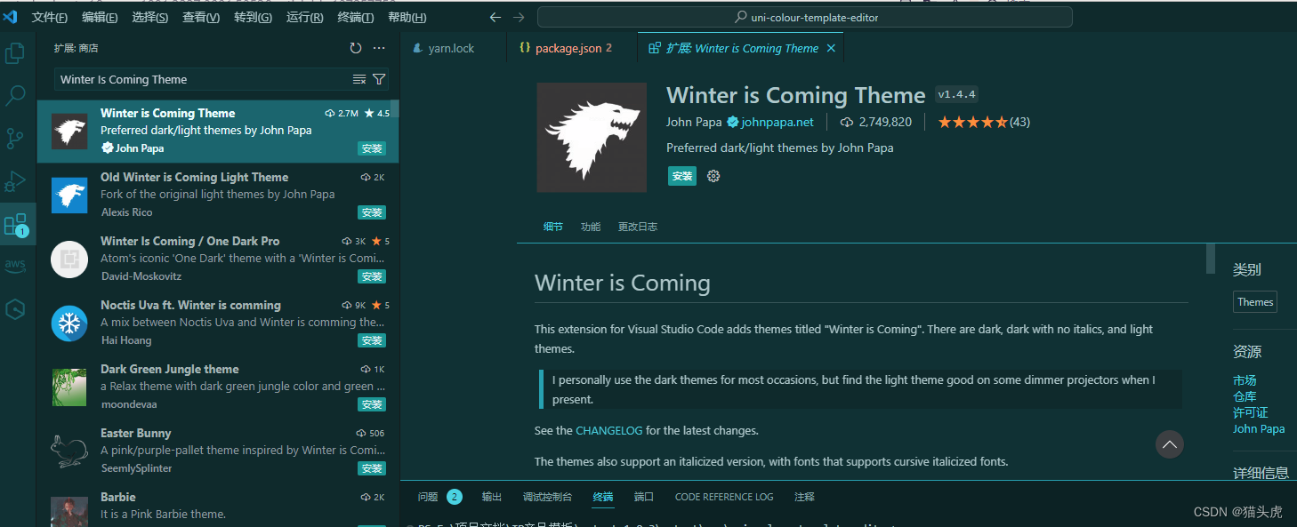Viewport: 1297px width, 527px height.
Task: Open the filter extensions funnel icon
Action: [379, 79]
